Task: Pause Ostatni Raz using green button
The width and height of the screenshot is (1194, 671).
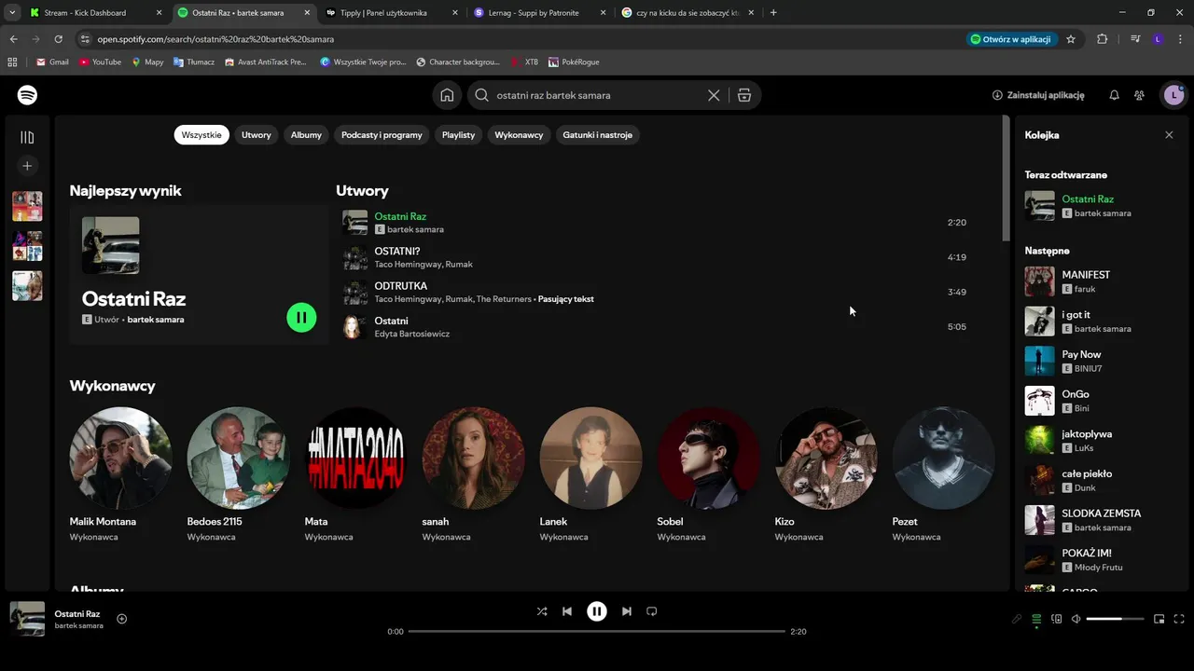Action: [x=301, y=318]
